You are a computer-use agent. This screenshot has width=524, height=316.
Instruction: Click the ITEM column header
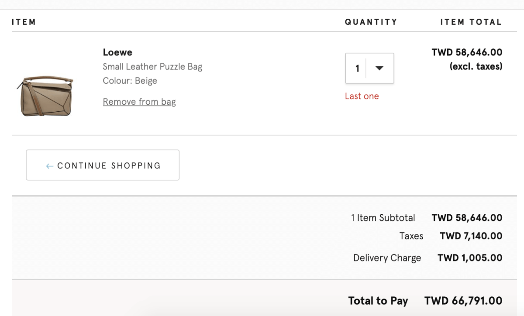pyautogui.click(x=24, y=22)
